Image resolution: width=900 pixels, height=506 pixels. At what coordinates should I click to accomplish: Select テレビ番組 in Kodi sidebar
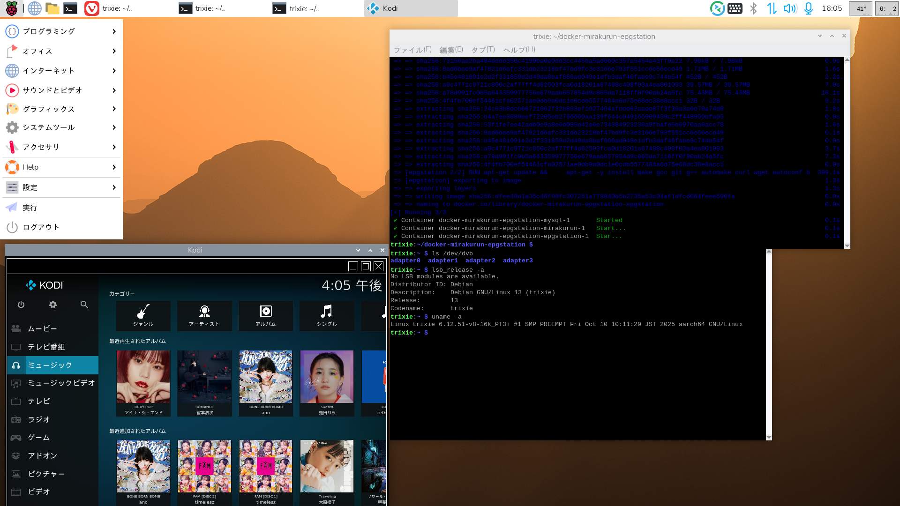point(46,347)
